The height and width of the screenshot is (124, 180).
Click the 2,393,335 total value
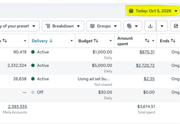17,106
